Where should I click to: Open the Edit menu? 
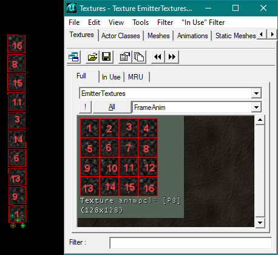pyautogui.click(x=94, y=22)
